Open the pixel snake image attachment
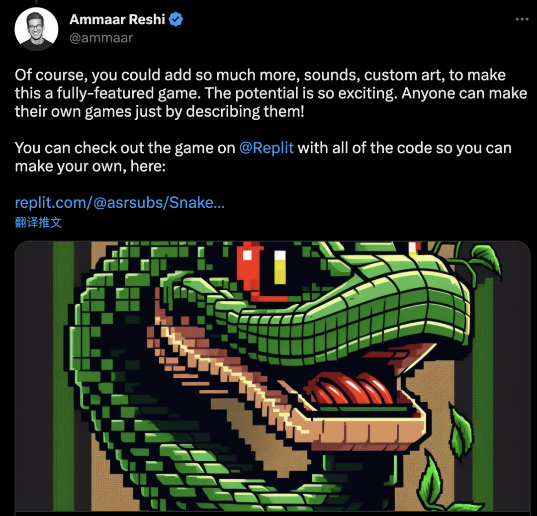 point(272,378)
